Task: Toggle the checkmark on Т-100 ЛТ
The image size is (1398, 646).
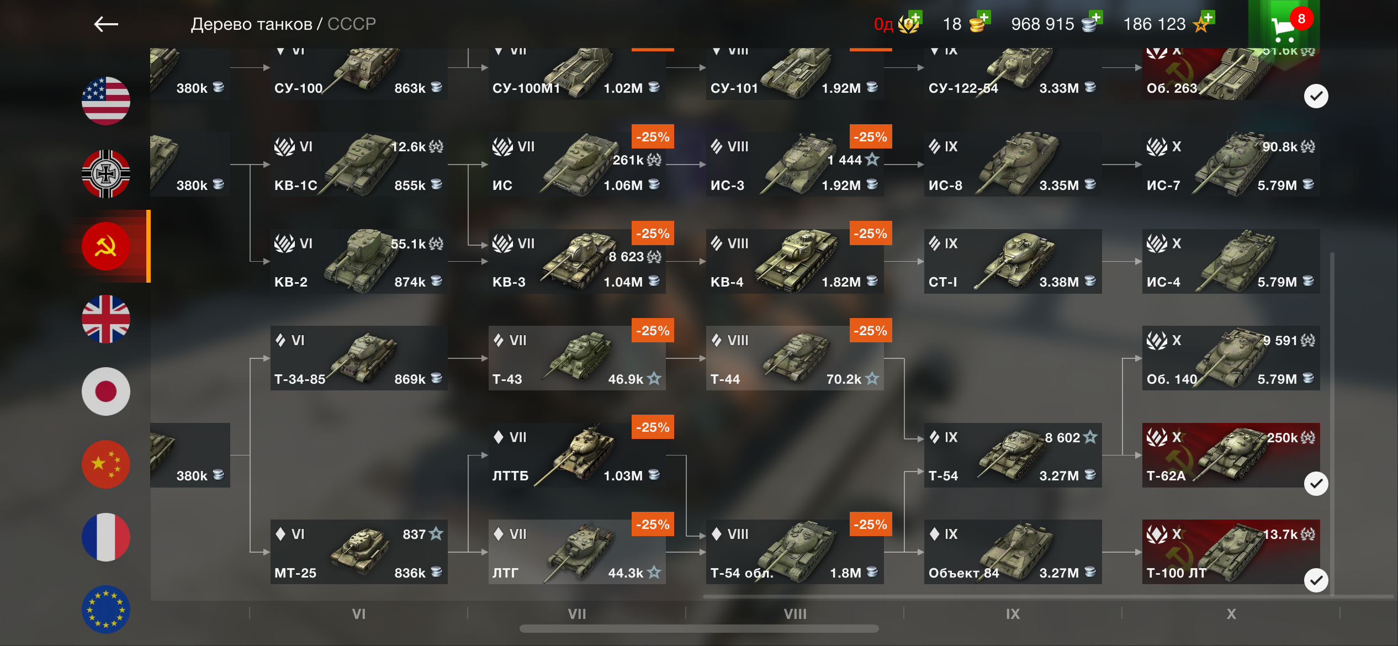Action: tap(1316, 580)
